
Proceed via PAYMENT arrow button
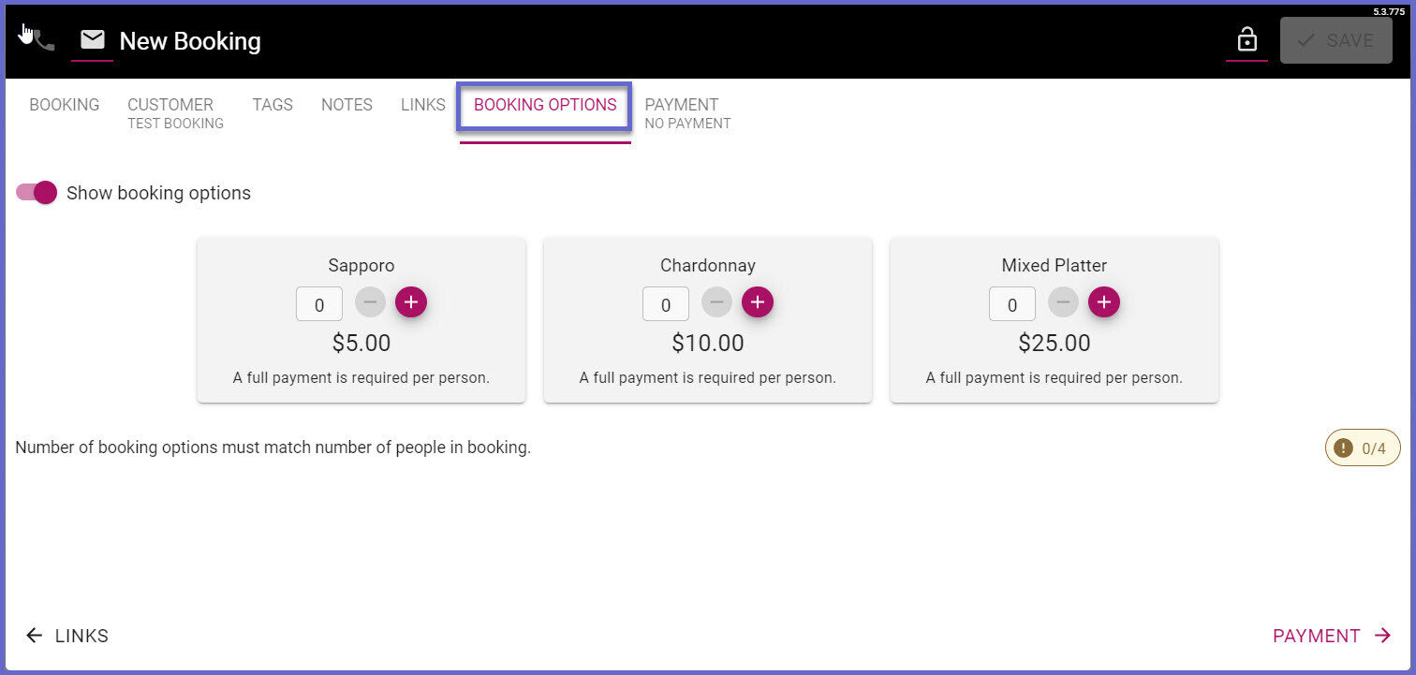pyautogui.click(x=1332, y=636)
